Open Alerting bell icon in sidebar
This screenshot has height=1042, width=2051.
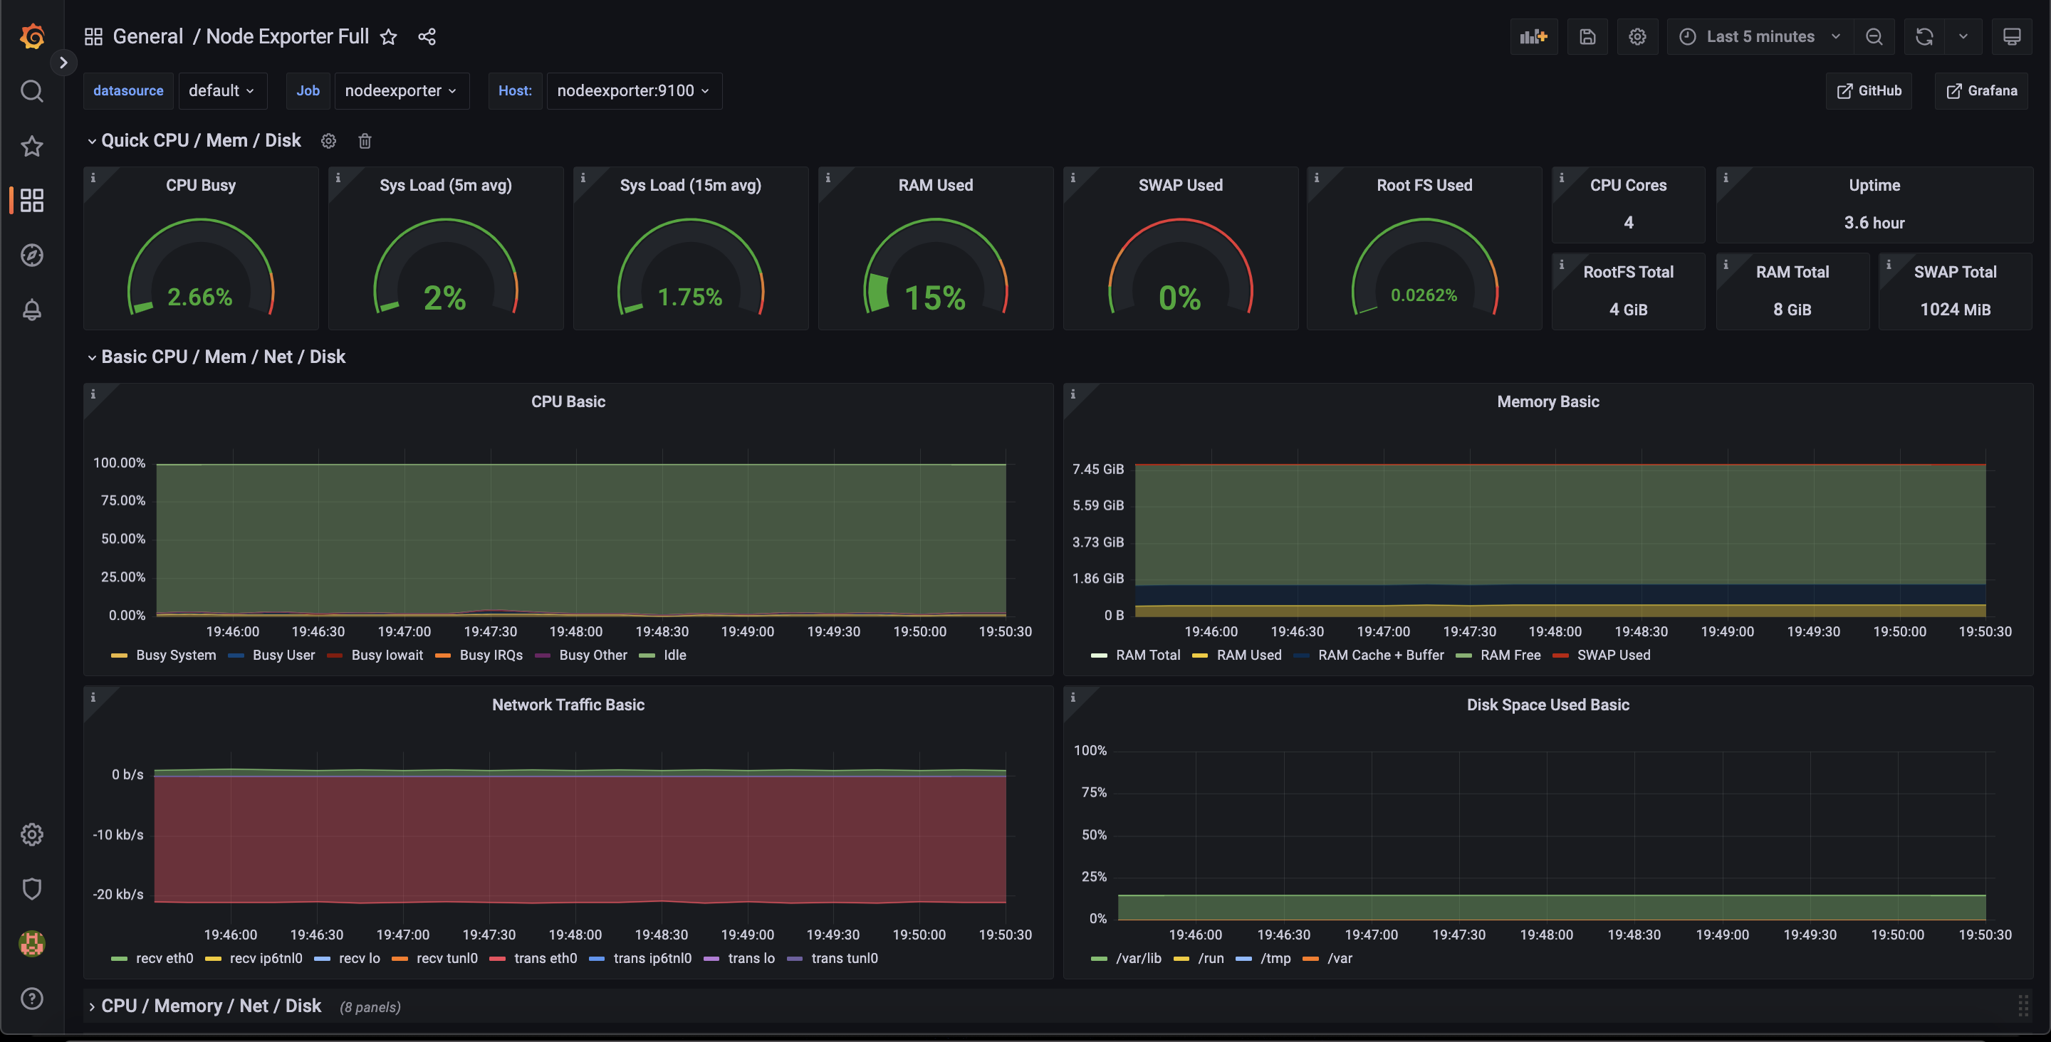[32, 310]
